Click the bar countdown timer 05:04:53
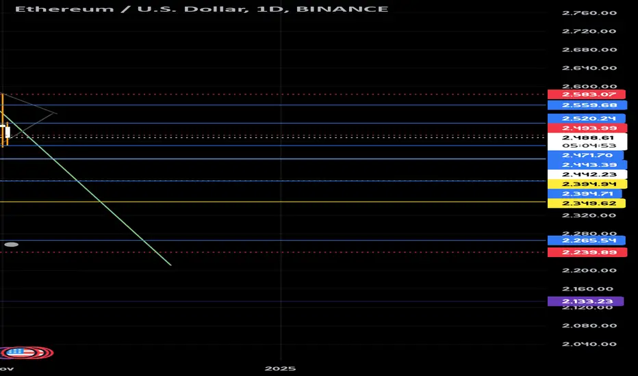The image size is (638, 376). coord(587,146)
